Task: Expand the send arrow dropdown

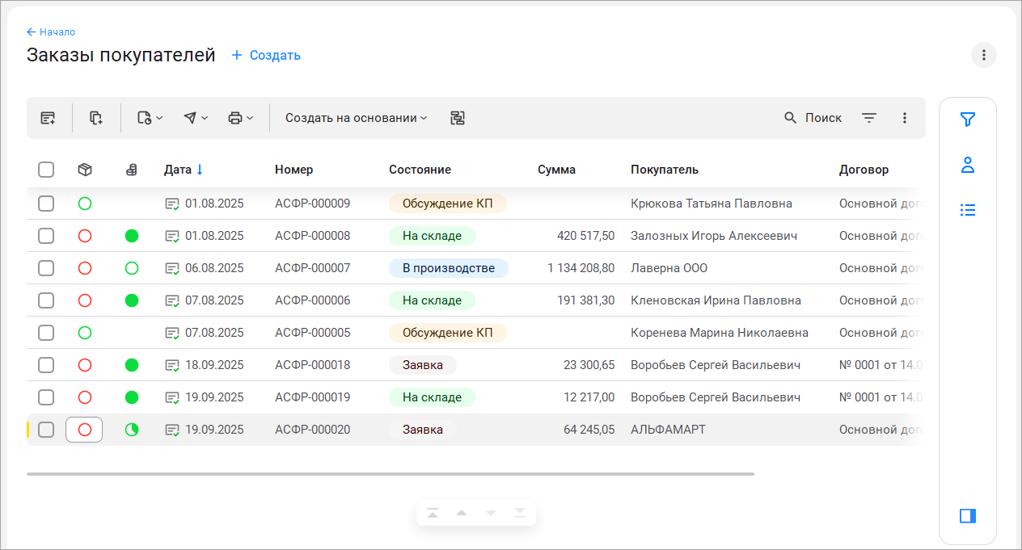Action: [x=195, y=118]
